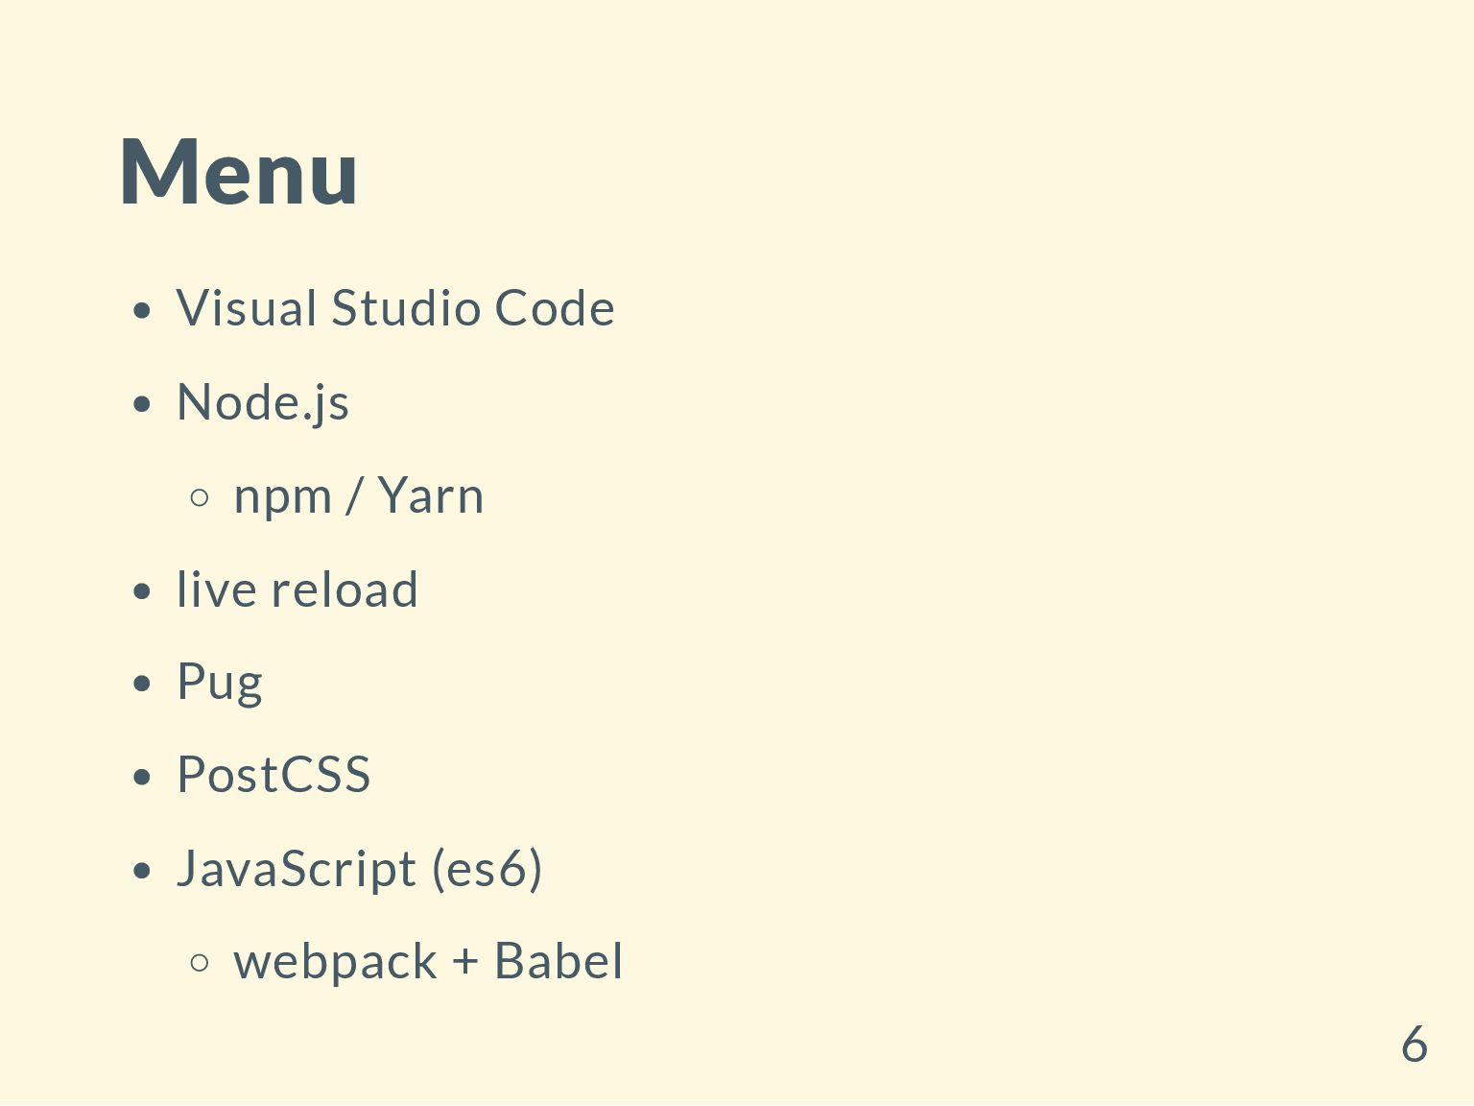Click the hollow bullet before "webpack + Babel"
Screen dimensions: 1474x1106
click(x=200, y=963)
